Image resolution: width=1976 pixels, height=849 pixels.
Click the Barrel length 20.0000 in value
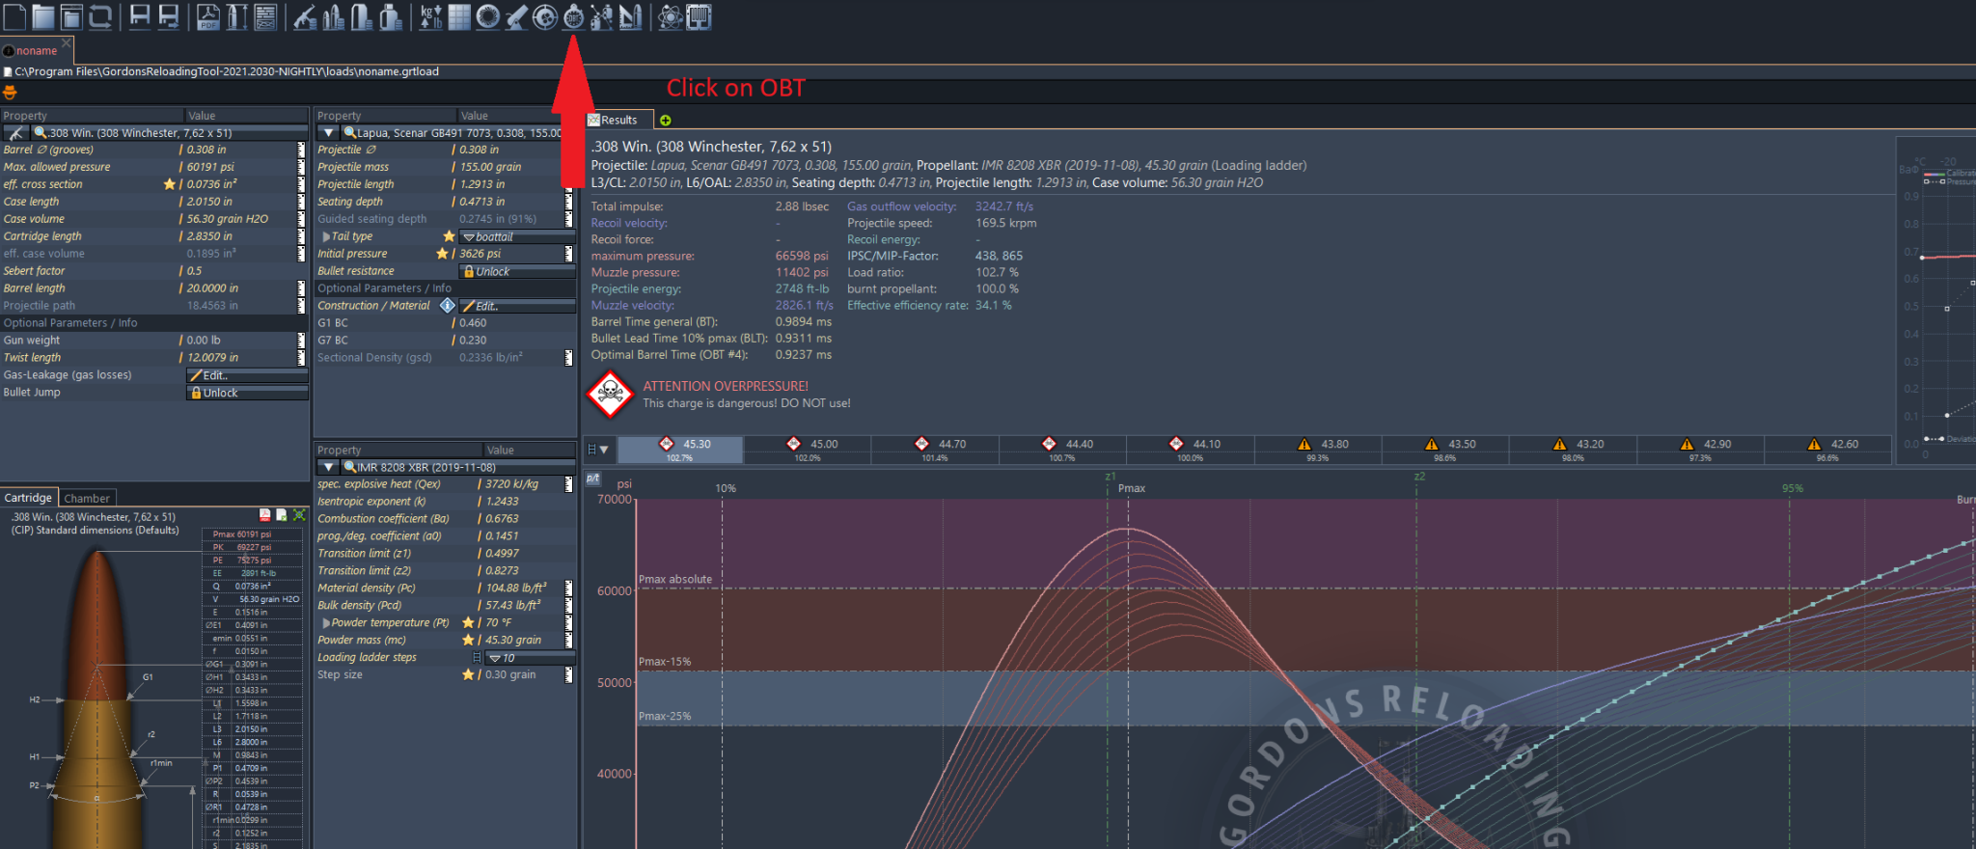[x=212, y=288]
